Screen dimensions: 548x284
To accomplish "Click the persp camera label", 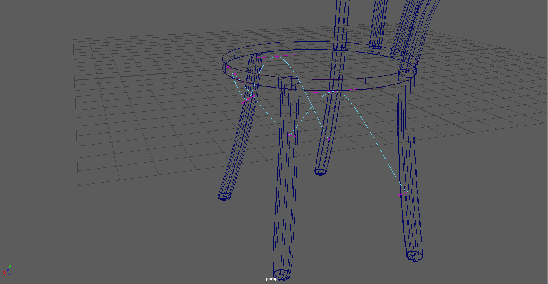I will point(271,279).
